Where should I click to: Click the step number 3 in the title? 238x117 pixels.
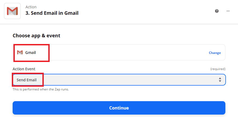[x=27, y=13]
